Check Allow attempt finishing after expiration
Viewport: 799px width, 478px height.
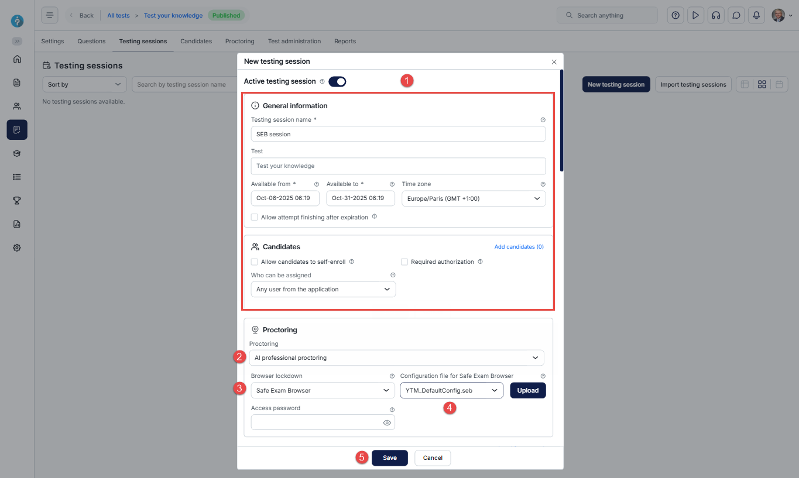click(x=255, y=217)
